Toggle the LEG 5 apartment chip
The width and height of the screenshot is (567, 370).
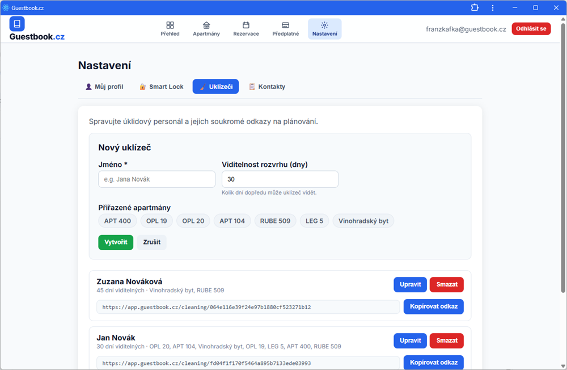[314, 221]
